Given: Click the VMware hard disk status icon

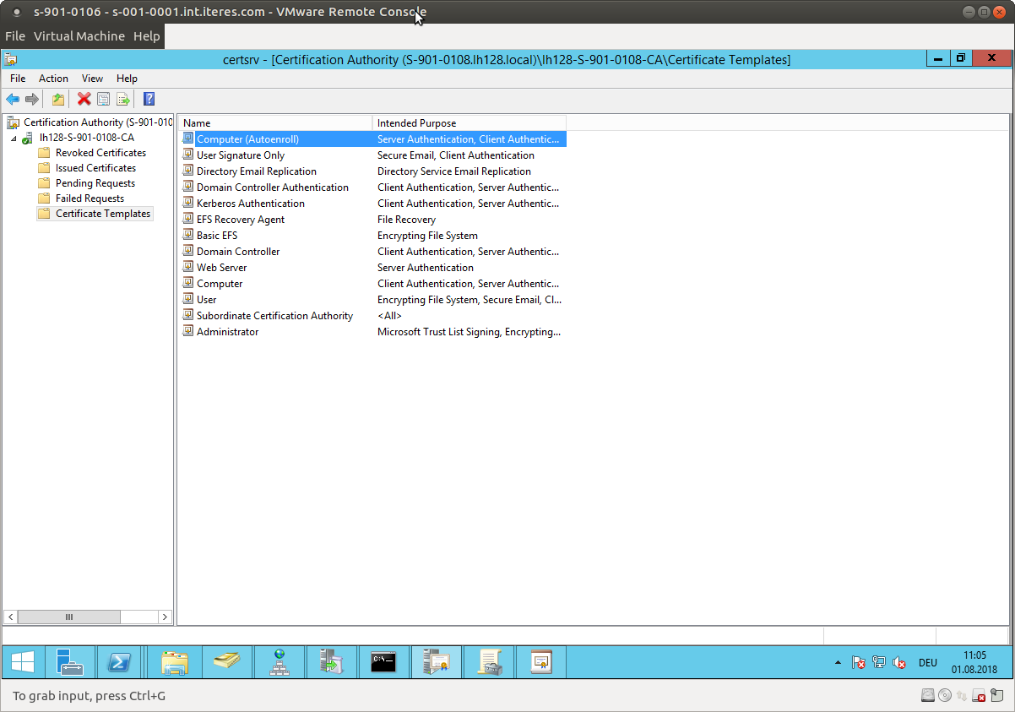Looking at the screenshot, I should (x=928, y=696).
